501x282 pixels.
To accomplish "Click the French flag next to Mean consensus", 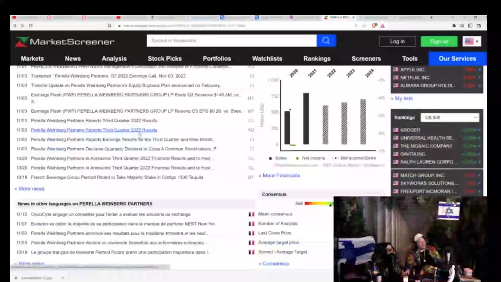I will (251, 214).
